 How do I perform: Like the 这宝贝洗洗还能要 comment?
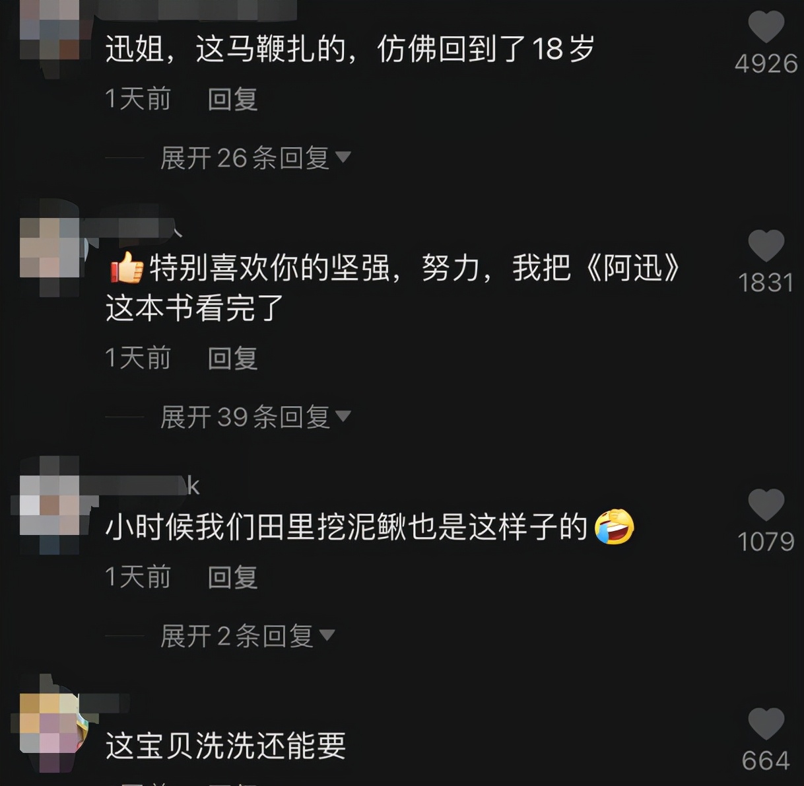766,724
